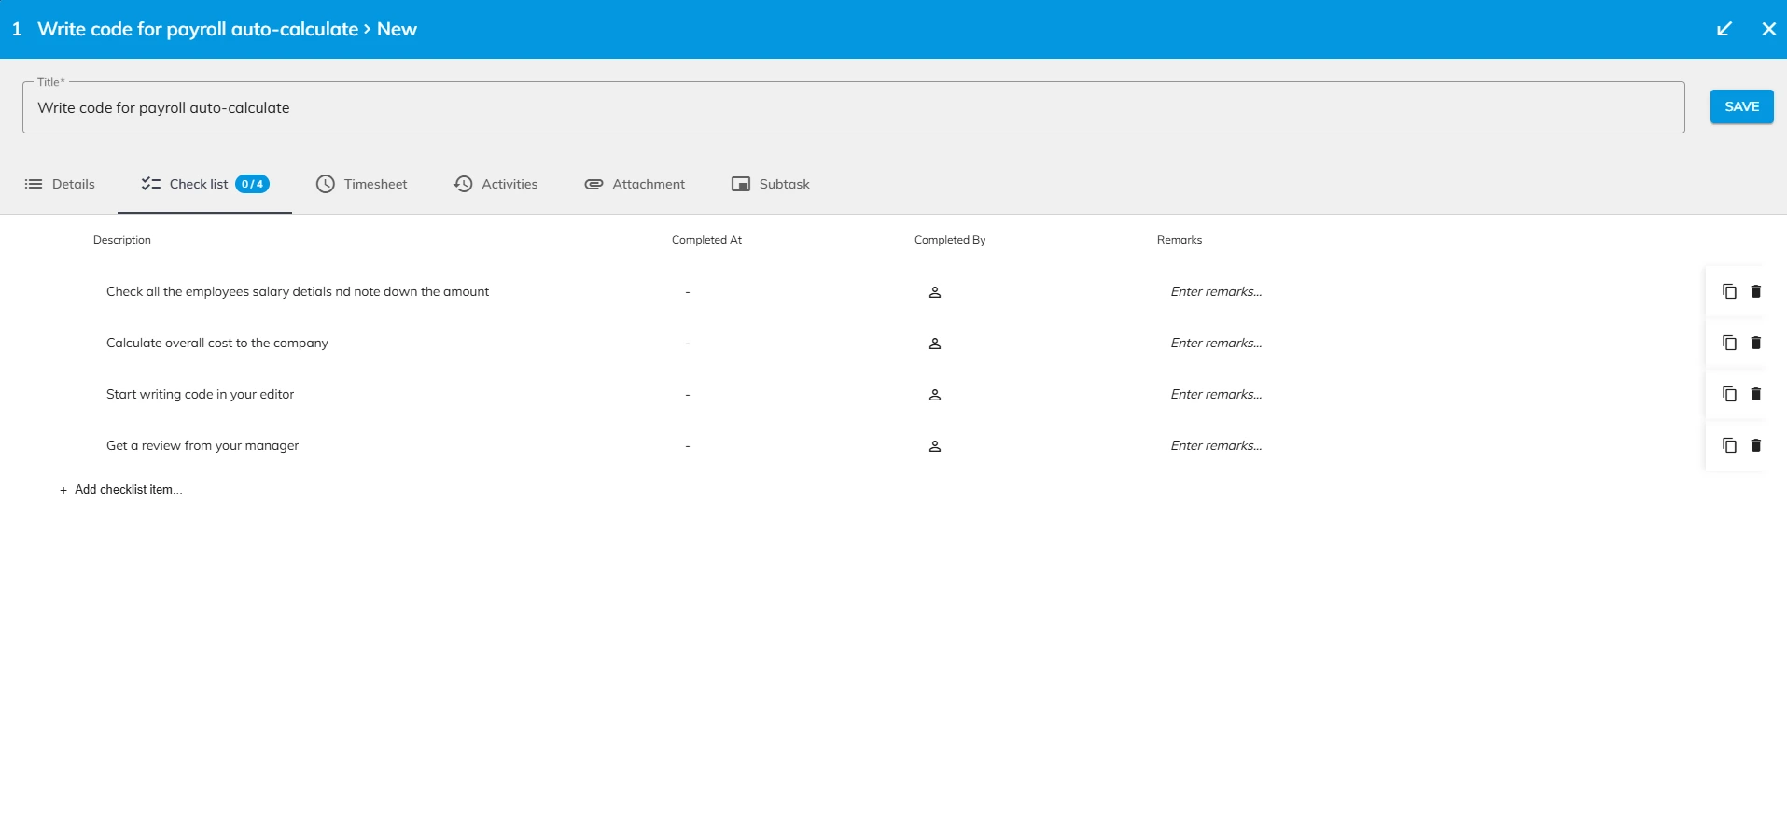The height and width of the screenshot is (814, 1787).
Task: Minimize the task dialog using the arrow icon
Action: coord(1724,29)
